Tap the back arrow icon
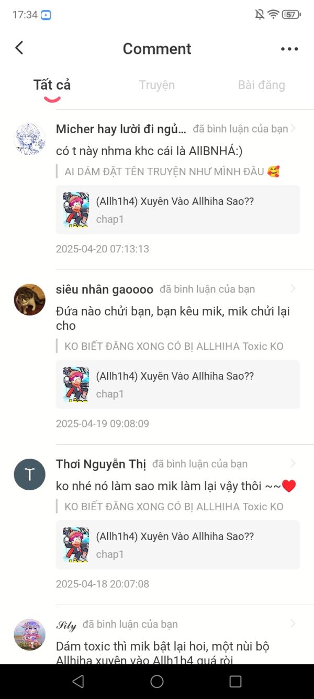314x699 pixels. coord(19,48)
